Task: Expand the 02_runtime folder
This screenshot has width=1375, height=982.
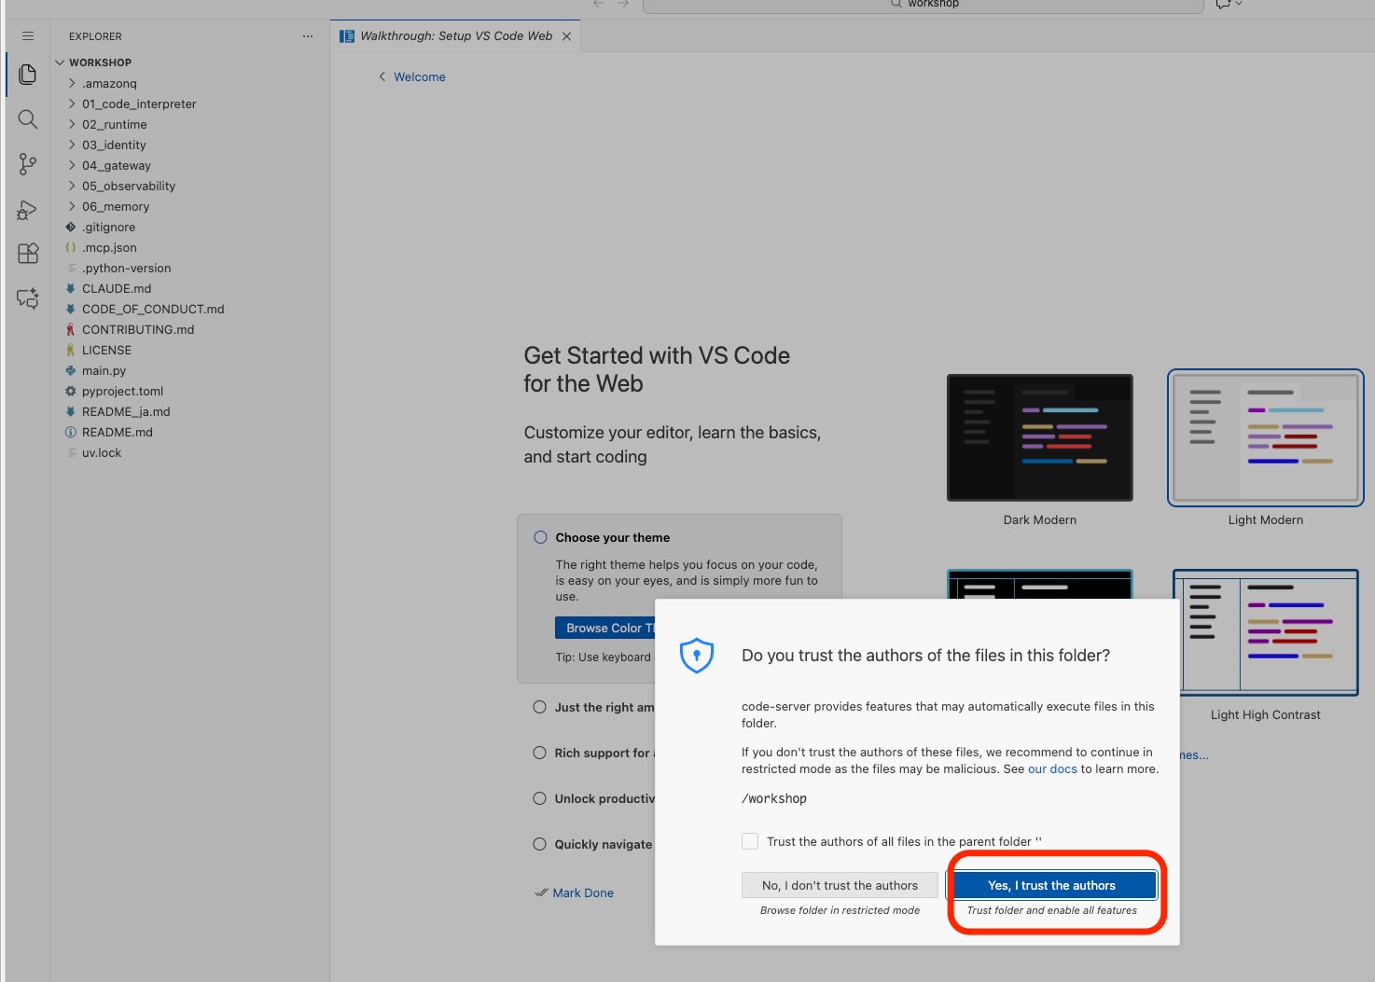Action: (189, 124)
